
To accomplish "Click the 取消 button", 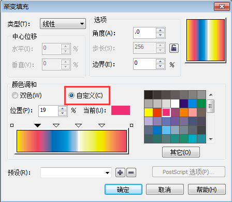I will [x=165, y=190].
